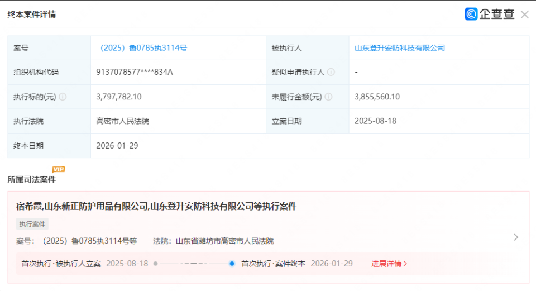Click 首次执行·被执行人立案 label
This screenshot has width=536, height=291.
(x=61, y=264)
